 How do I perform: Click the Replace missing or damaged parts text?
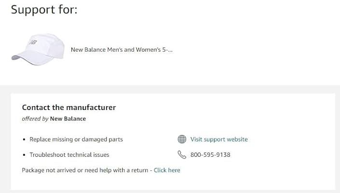[76, 139]
